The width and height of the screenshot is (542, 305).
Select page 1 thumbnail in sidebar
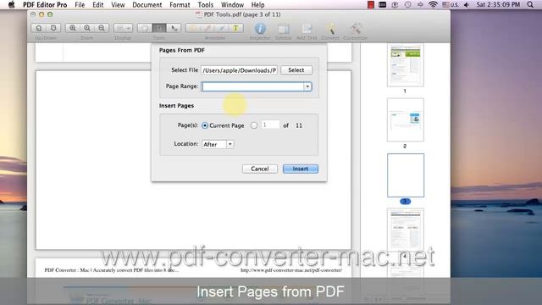(x=406, y=66)
